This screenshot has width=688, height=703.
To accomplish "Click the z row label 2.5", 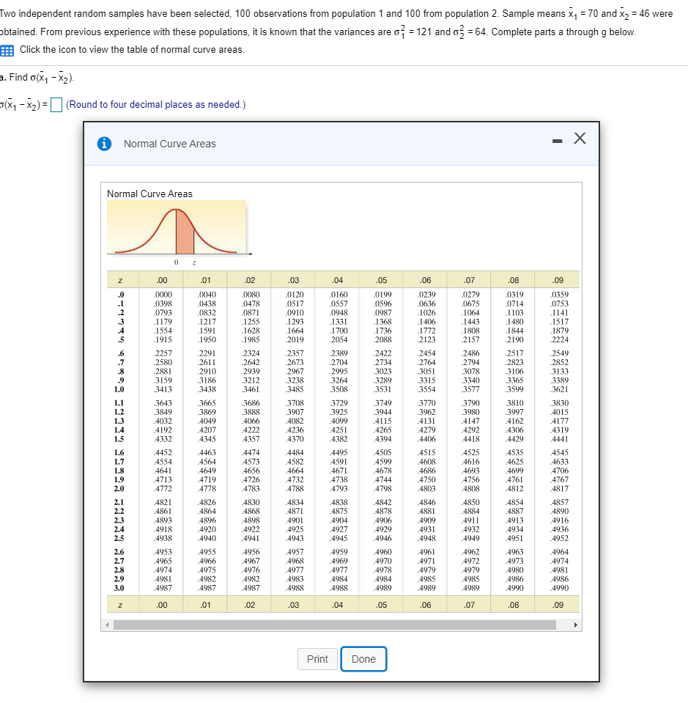I will pyautogui.click(x=119, y=537).
